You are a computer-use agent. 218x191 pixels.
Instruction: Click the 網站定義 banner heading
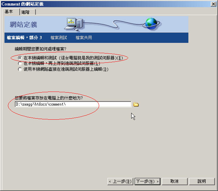23,25
